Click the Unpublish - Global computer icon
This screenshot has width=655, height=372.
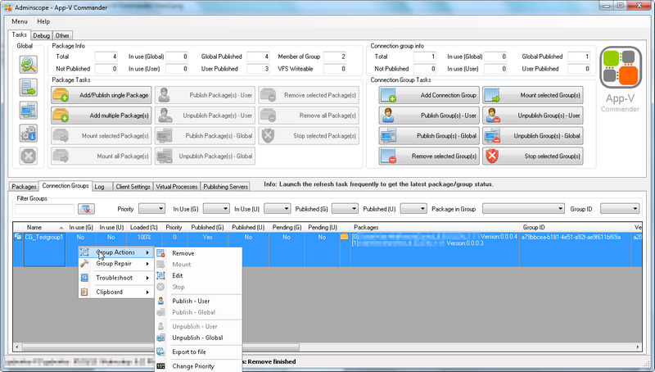tap(160, 338)
